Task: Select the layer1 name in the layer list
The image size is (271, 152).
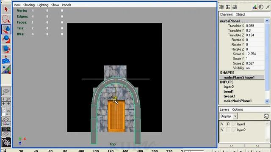Action: [x=241, y=124]
